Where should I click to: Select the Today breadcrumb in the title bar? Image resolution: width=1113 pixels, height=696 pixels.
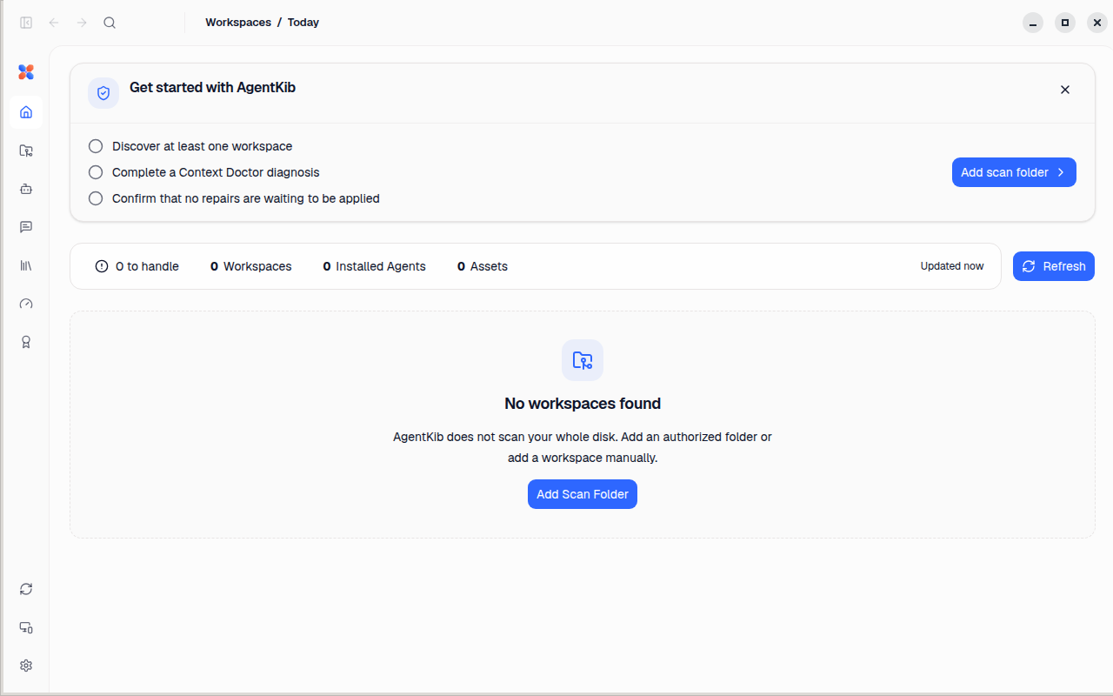point(303,23)
